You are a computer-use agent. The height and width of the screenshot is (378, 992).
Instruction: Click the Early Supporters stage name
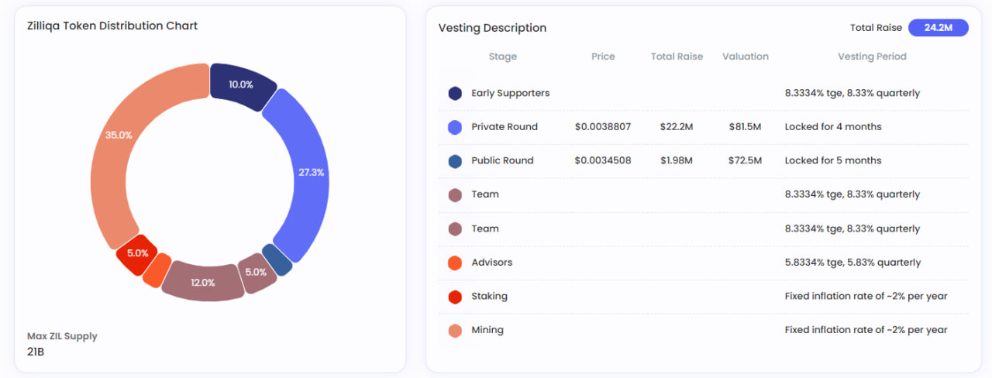click(x=511, y=93)
